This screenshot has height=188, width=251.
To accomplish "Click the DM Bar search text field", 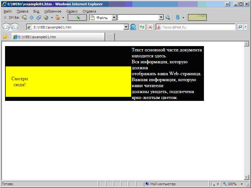I will [x=138, y=18].
